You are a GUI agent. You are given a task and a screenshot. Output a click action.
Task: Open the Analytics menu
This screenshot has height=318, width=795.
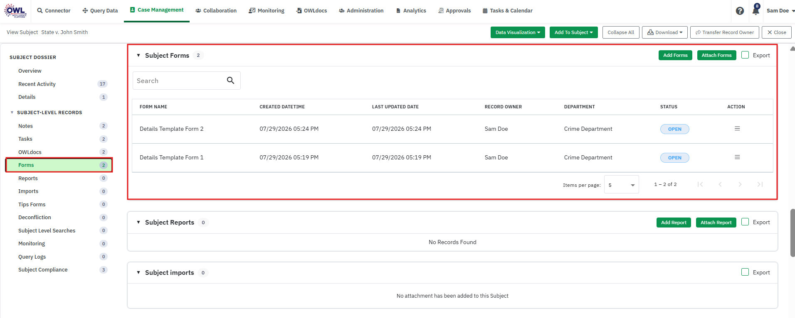pyautogui.click(x=411, y=11)
